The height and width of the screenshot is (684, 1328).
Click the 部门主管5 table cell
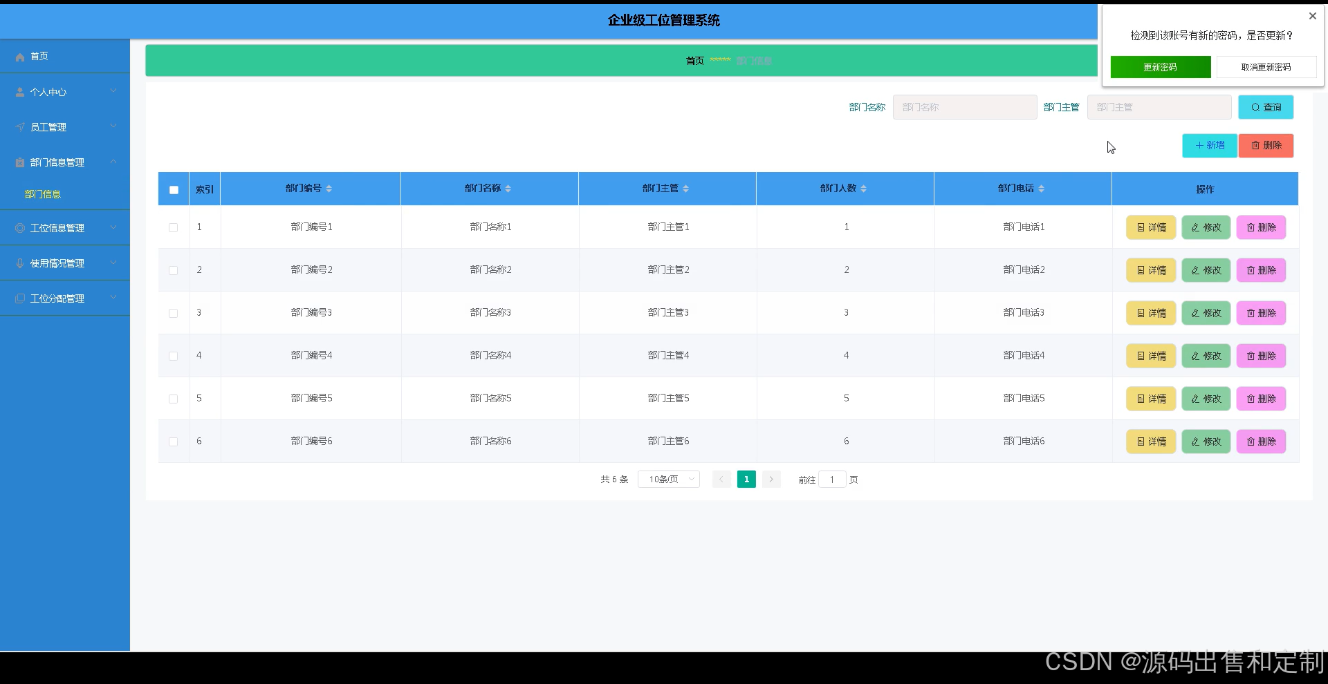[x=668, y=399]
